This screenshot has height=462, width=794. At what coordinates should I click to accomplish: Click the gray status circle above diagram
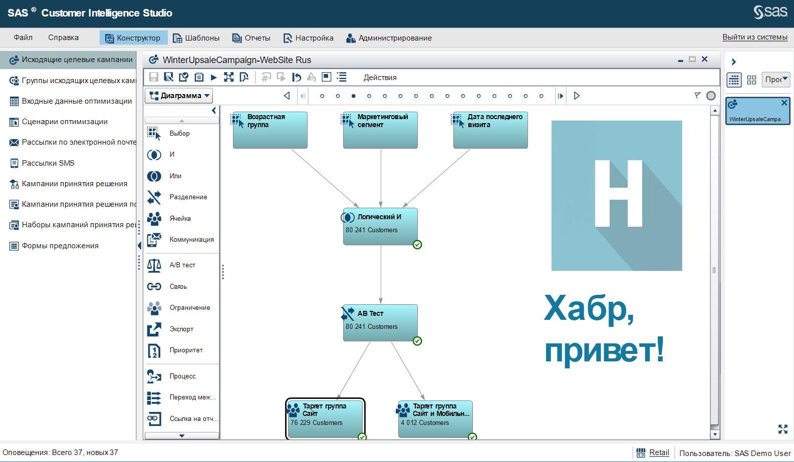pos(711,96)
